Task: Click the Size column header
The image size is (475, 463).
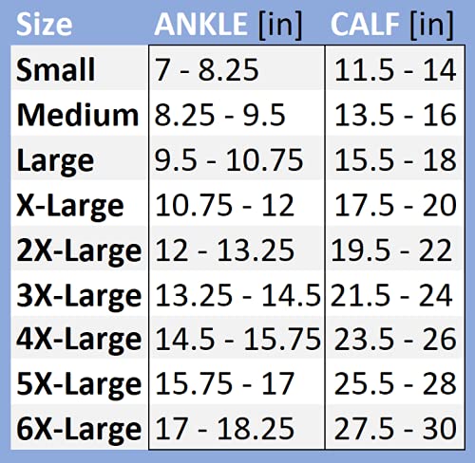Action: [x=44, y=25]
